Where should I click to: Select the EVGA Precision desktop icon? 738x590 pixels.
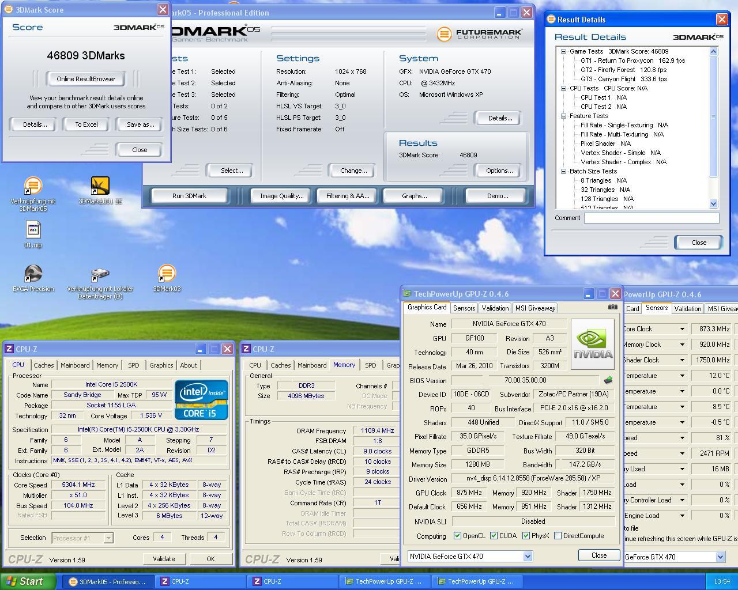tap(33, 274)
